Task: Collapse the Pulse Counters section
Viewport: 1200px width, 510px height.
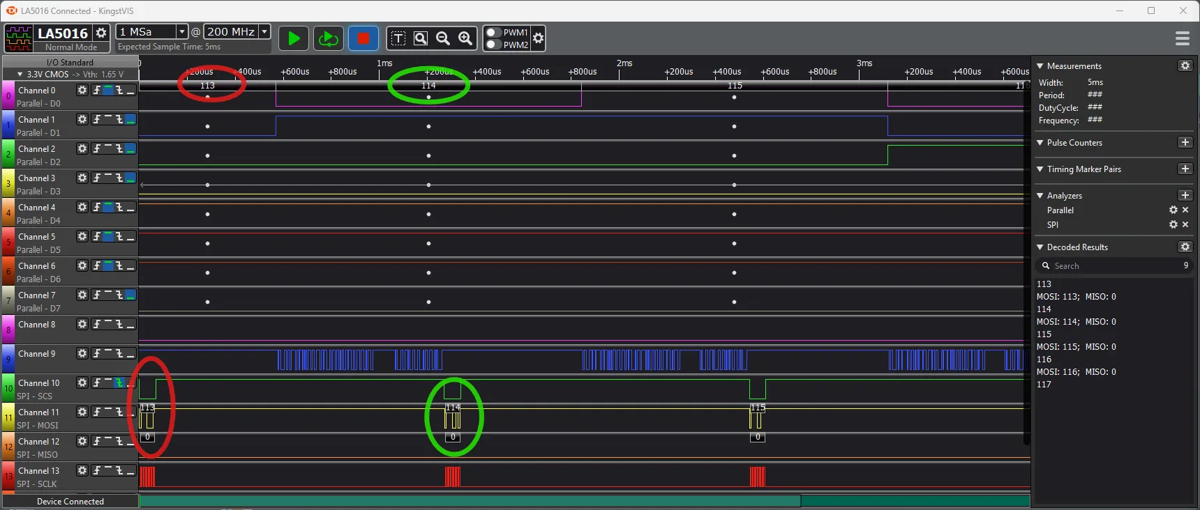Action: (x=1040, y=142)
